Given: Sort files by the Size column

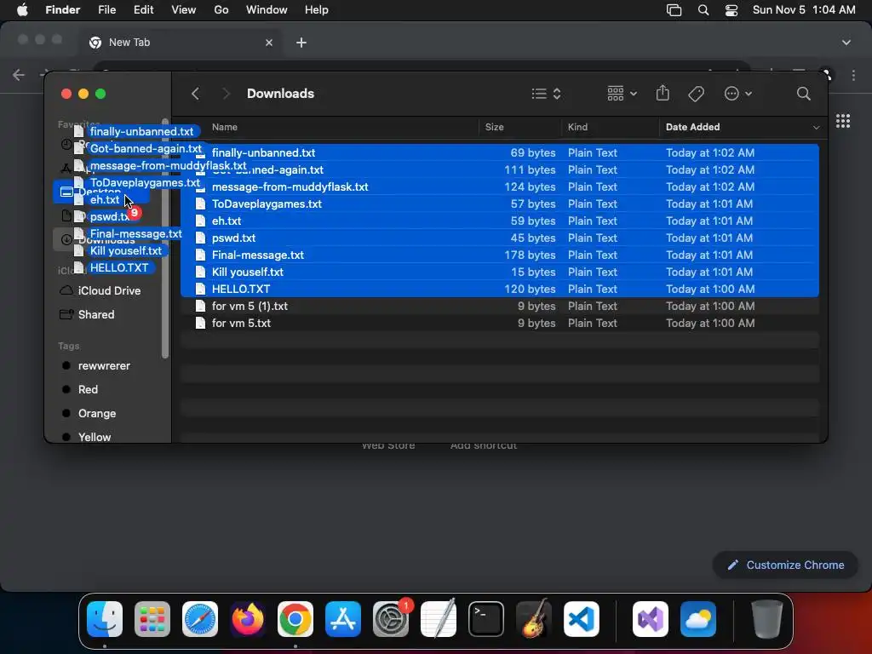Looking at the screenshot, I should 495,127.
